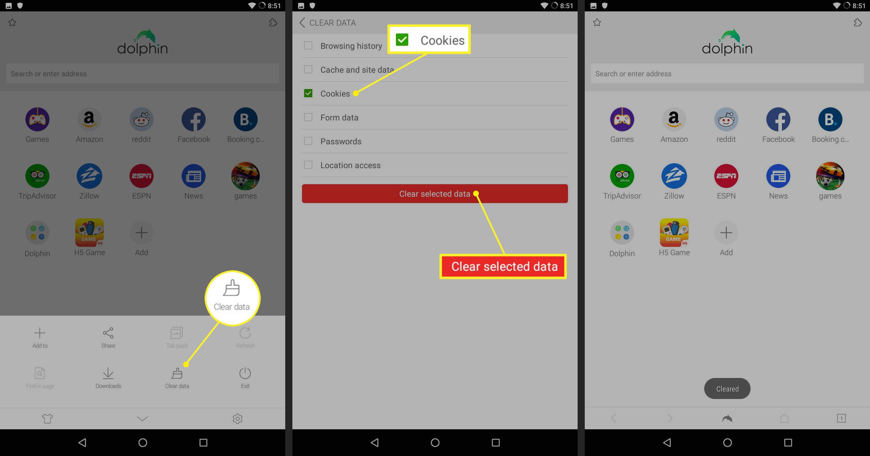Screen dimensions: 870x456
Task: Tap the Cleared confirmation toast message
Action: click(727, 389)
